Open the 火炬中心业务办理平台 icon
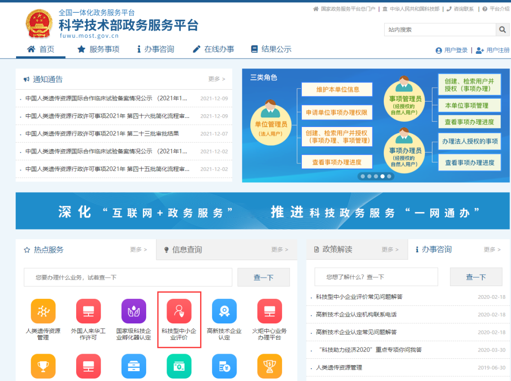This screenshot has height=381, width=511. pyautogui.click(x=269, y=311)
